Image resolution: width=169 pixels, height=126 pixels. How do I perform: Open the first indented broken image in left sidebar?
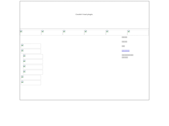[33, 56]
